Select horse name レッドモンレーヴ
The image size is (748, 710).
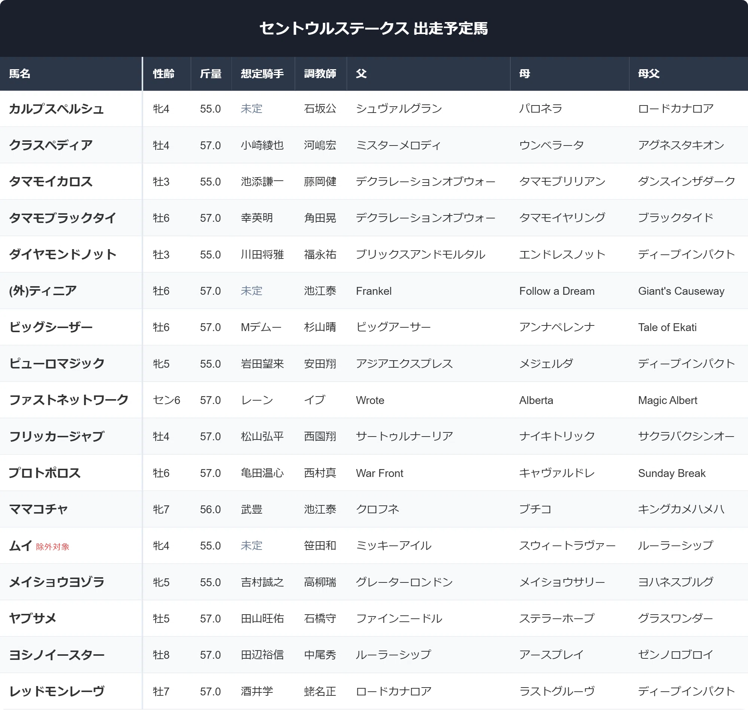[56, 691]
